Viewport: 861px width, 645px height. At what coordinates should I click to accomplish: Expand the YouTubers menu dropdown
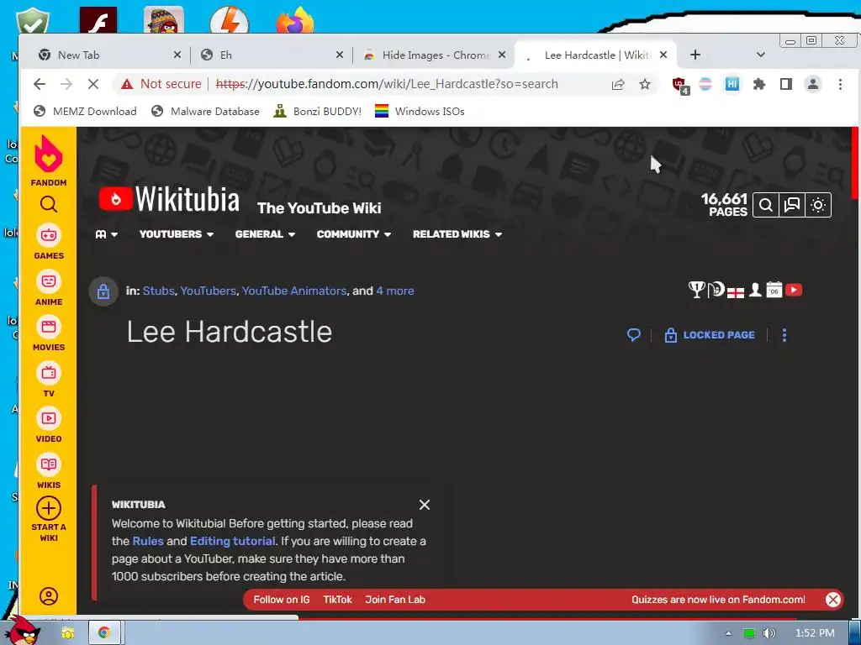pyautogui.click(x=177, y=234)
